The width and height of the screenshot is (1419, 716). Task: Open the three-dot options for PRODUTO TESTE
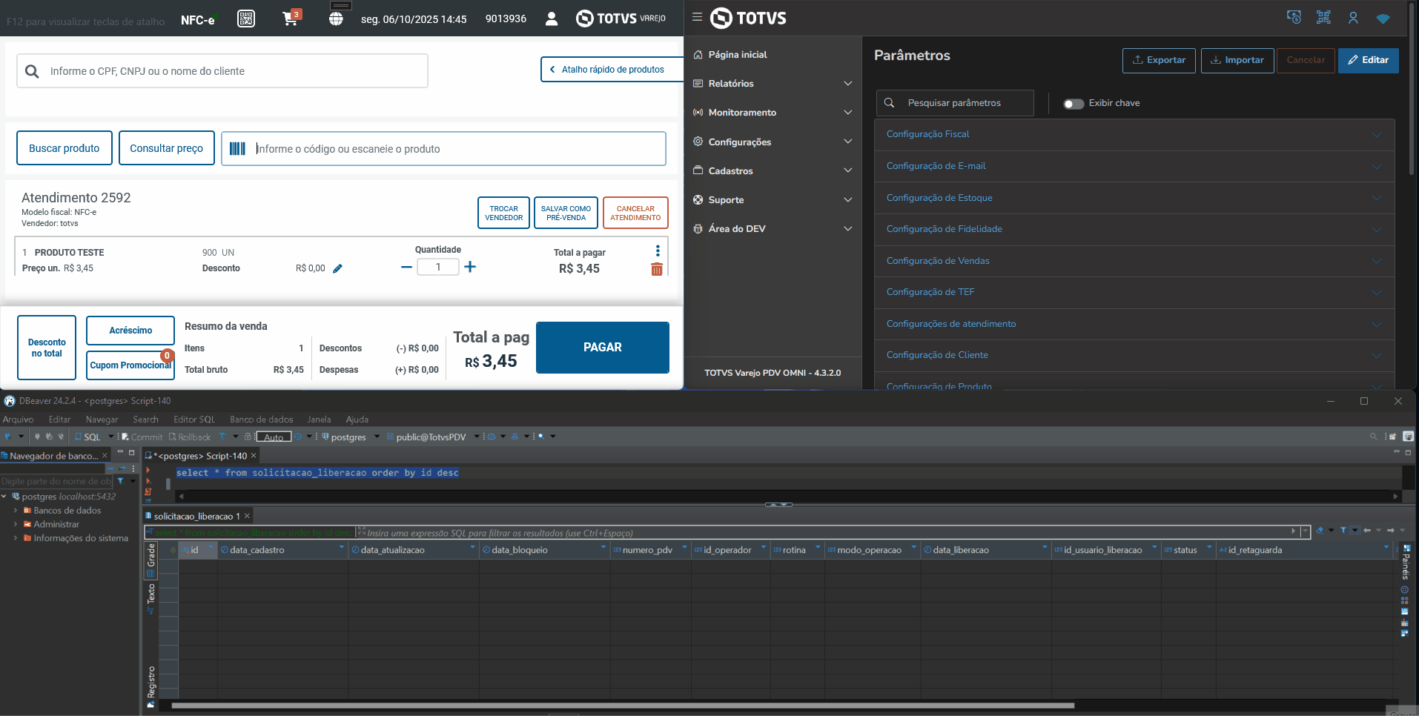pos(658,251)
